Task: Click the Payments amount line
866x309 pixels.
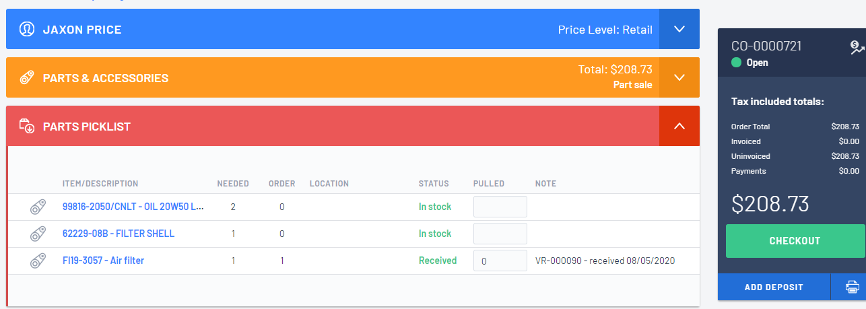Action: (795, 171)
